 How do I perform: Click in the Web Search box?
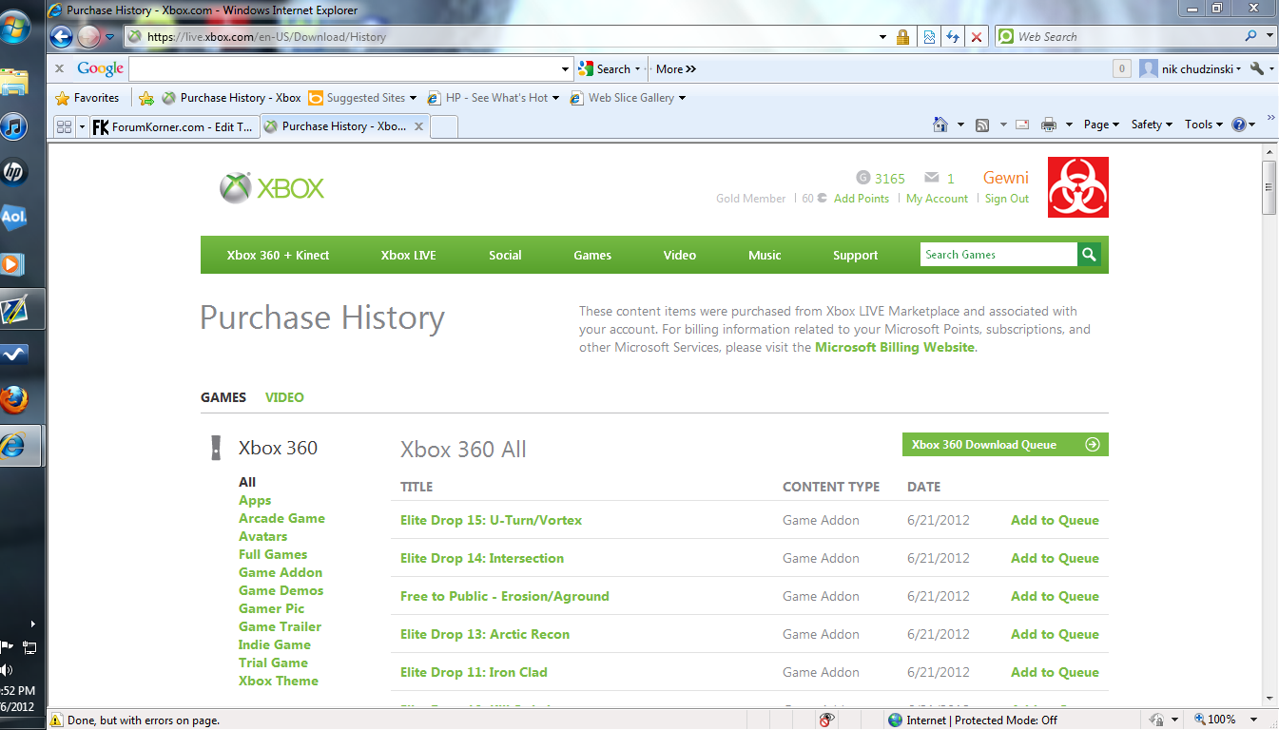click(1128, 36)
